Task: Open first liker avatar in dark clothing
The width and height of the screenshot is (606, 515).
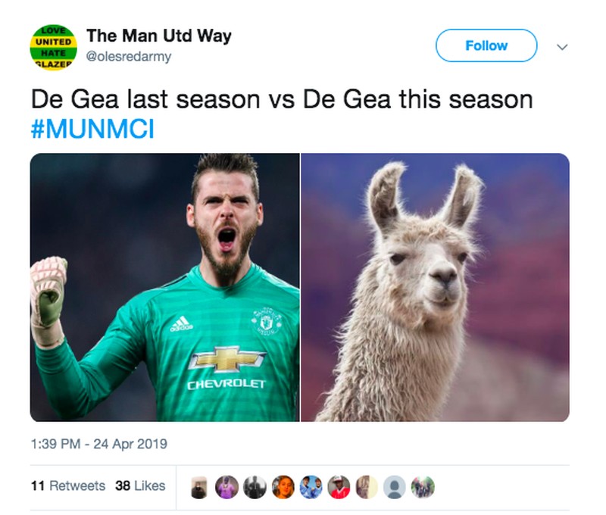Action: [x=199, y=487]
